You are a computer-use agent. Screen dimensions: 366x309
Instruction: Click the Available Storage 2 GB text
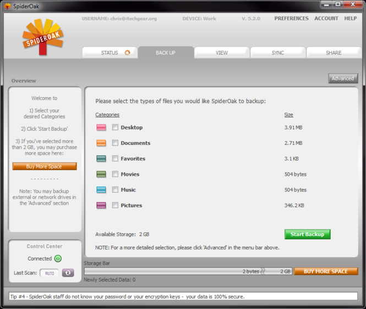point(122,234)
